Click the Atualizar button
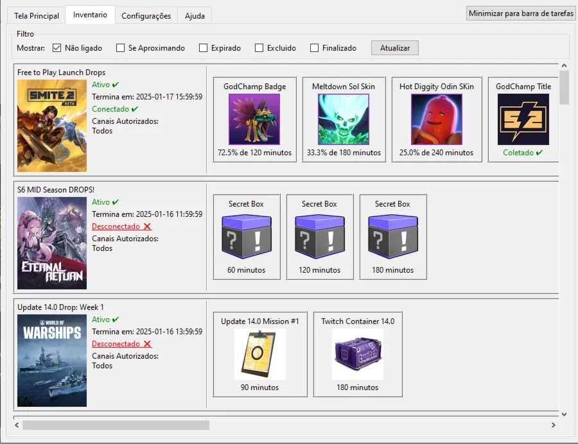The height and width of the screenshot is (444, 578). click(395, 48)
